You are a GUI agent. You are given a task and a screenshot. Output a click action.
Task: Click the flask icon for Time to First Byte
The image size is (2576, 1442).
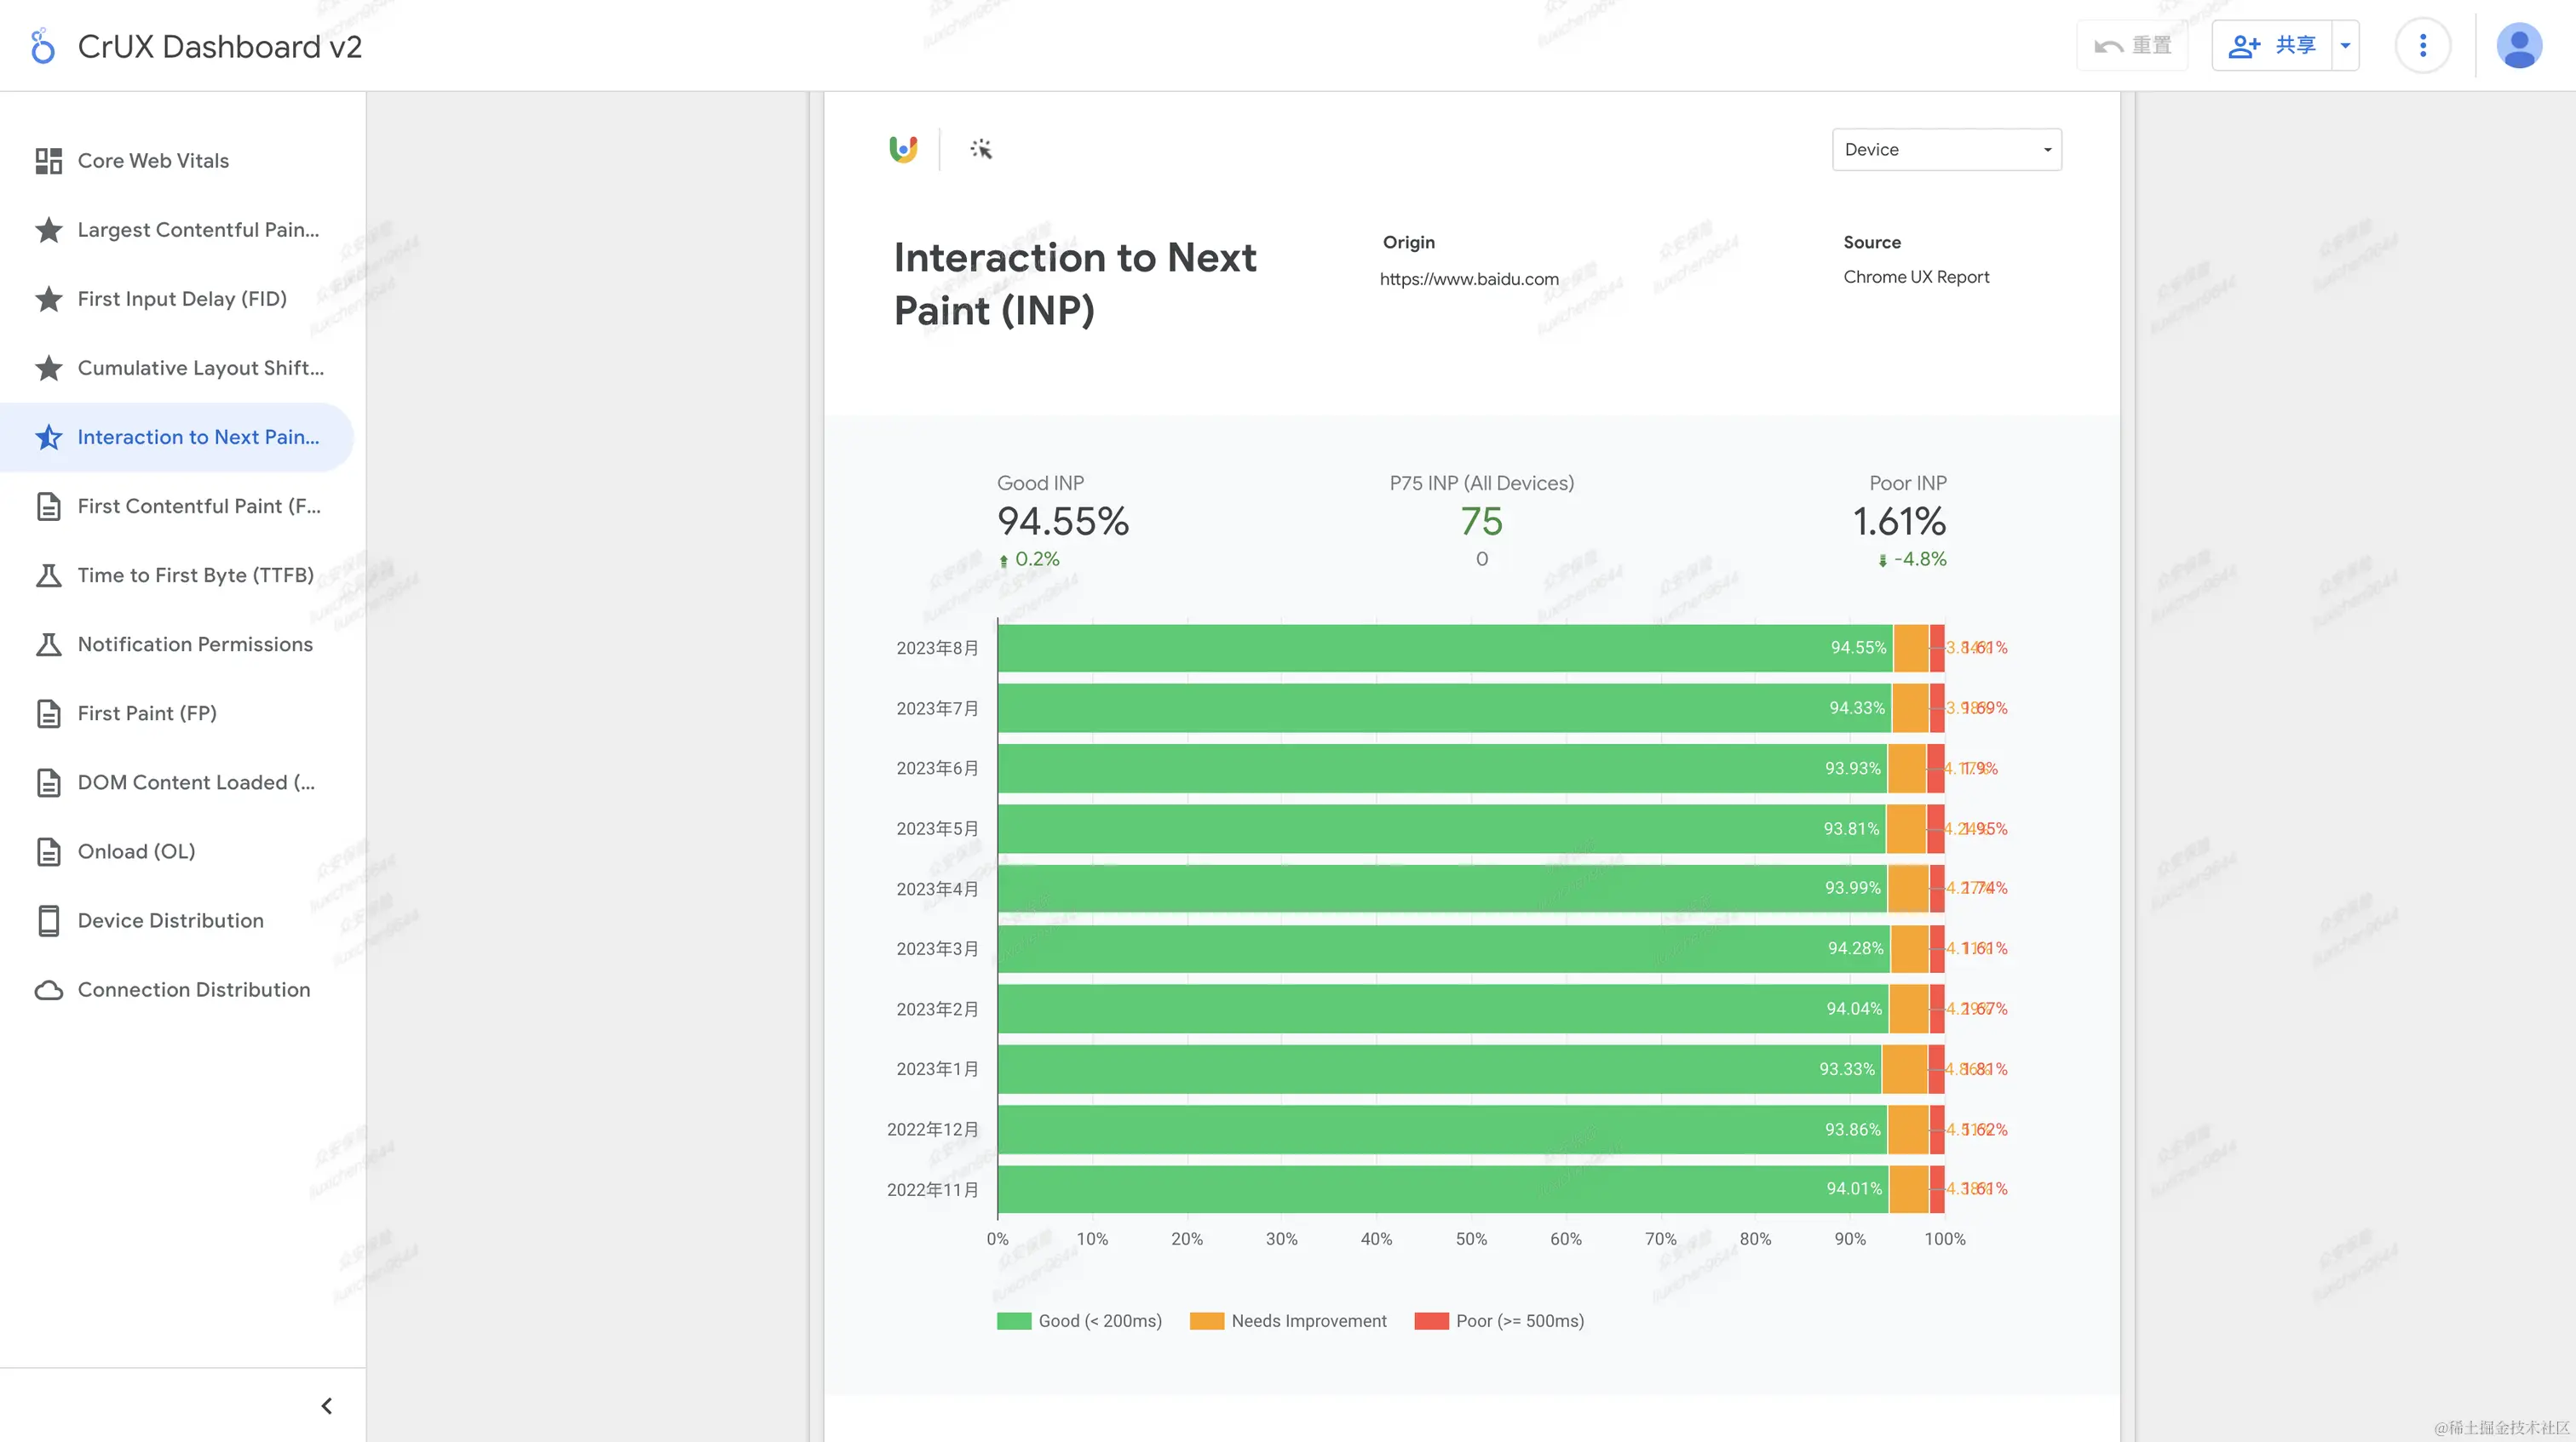coord(48,575)
